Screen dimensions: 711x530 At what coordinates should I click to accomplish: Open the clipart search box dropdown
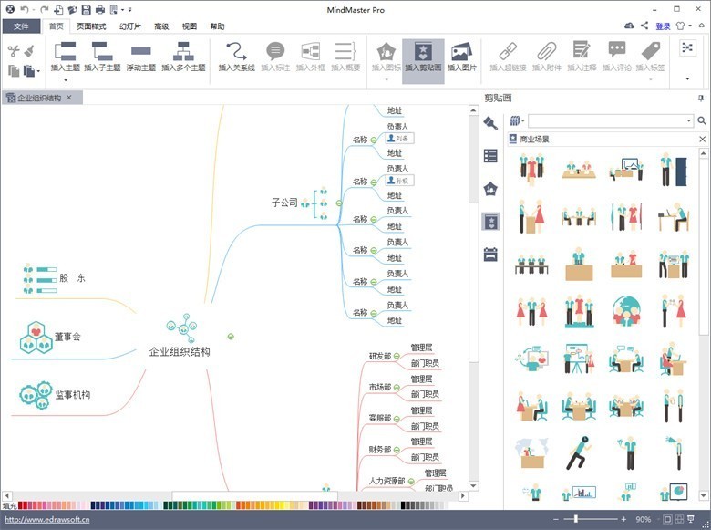[688, 120]
